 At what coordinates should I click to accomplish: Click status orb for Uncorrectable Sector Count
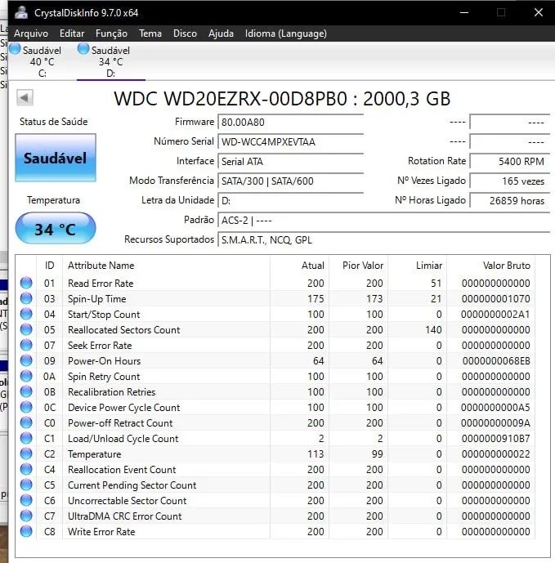point(26,500)
